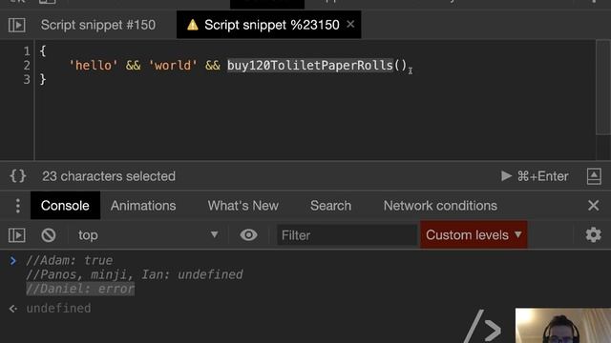Click the editor vertical scrollbar
This screenshot has width=611, height=343.
coord(602,88)
